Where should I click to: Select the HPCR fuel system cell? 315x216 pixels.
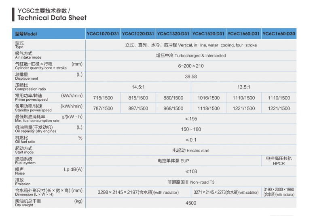(279, 161)
